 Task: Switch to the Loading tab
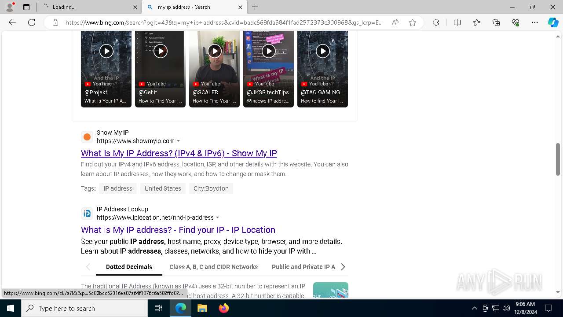pos(89,7)
